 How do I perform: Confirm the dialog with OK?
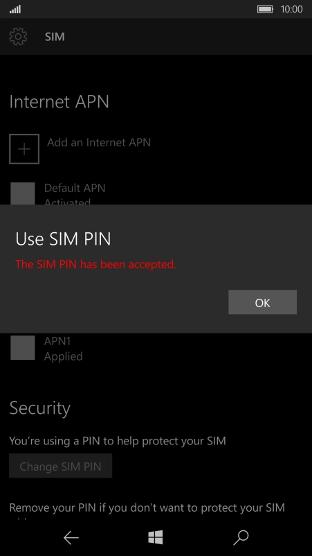262,302
